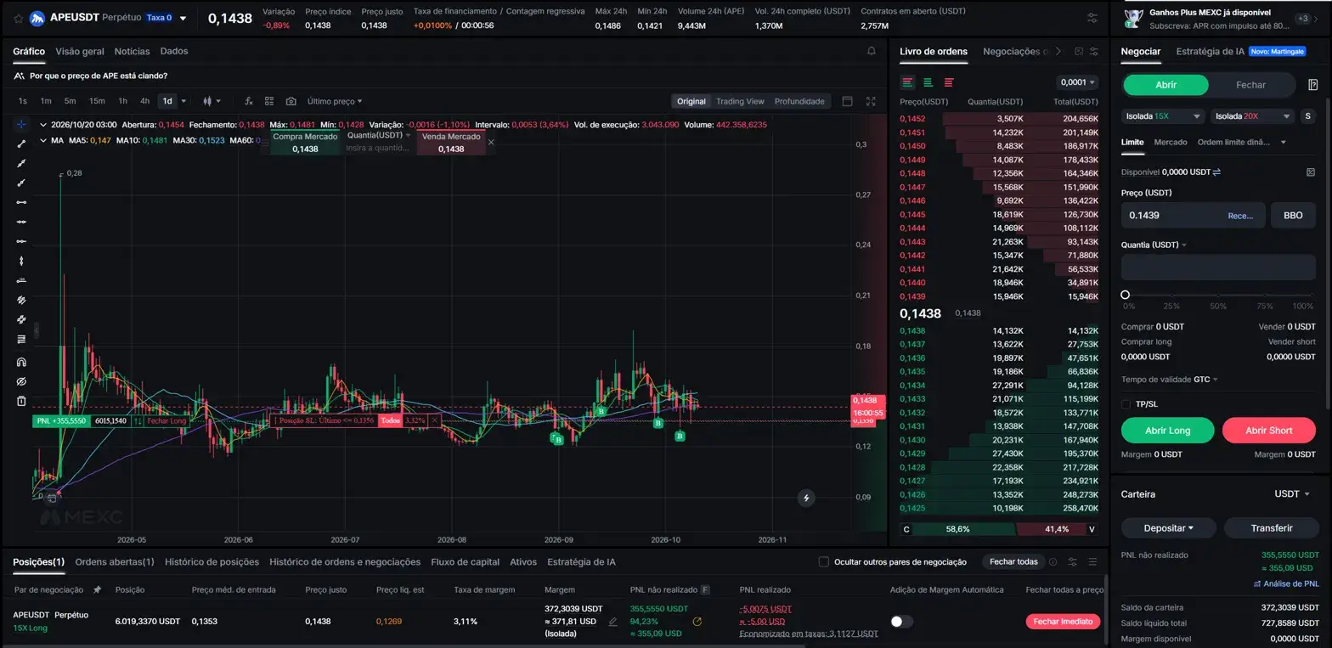This screenshot has width=1332, height=648.
Task: Open positions settings sliders icon
Action: pos(1072,562)
